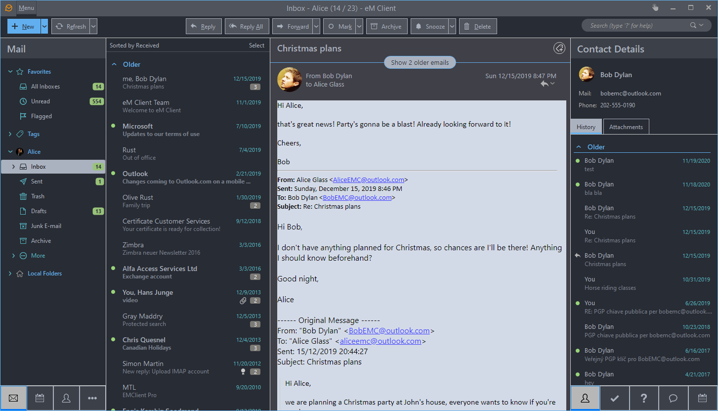Open the chat bubble icon in sidebar
The height and width of the screenshot is (411, 718).
(x=673, y=398)
